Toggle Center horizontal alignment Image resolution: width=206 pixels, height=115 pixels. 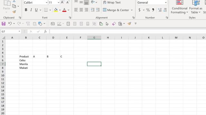(81, 10)
